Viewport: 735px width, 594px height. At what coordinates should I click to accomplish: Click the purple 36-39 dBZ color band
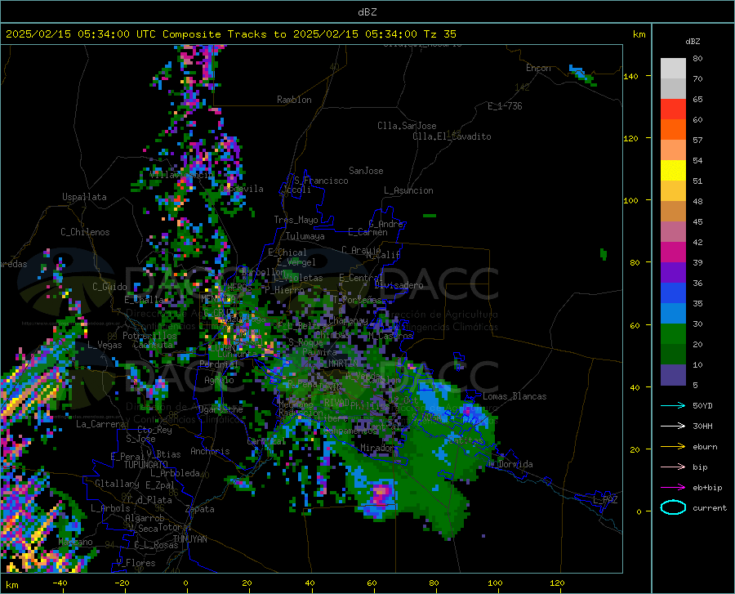(x=673, y=273)
